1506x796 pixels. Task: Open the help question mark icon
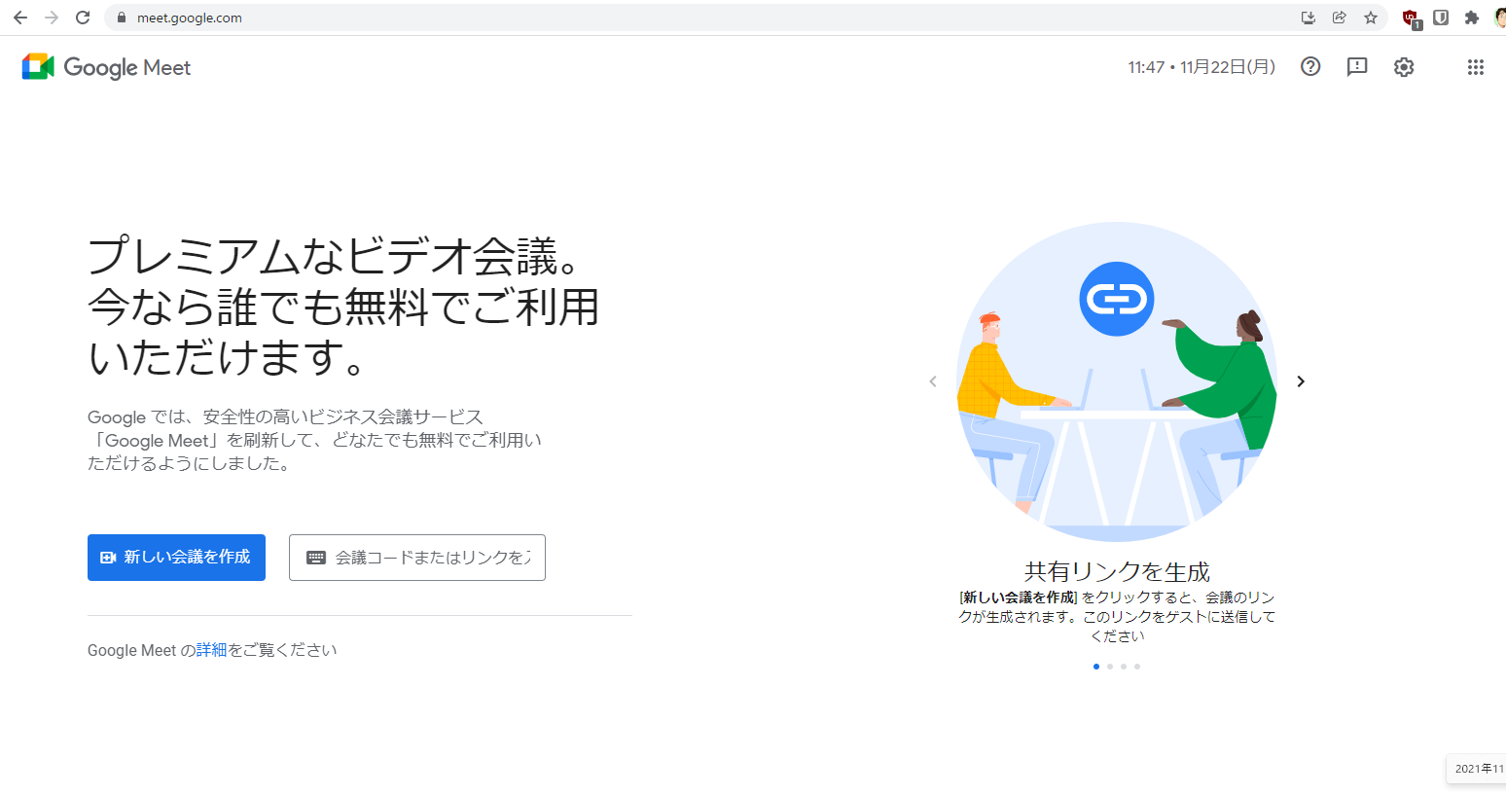[1310, 66]
